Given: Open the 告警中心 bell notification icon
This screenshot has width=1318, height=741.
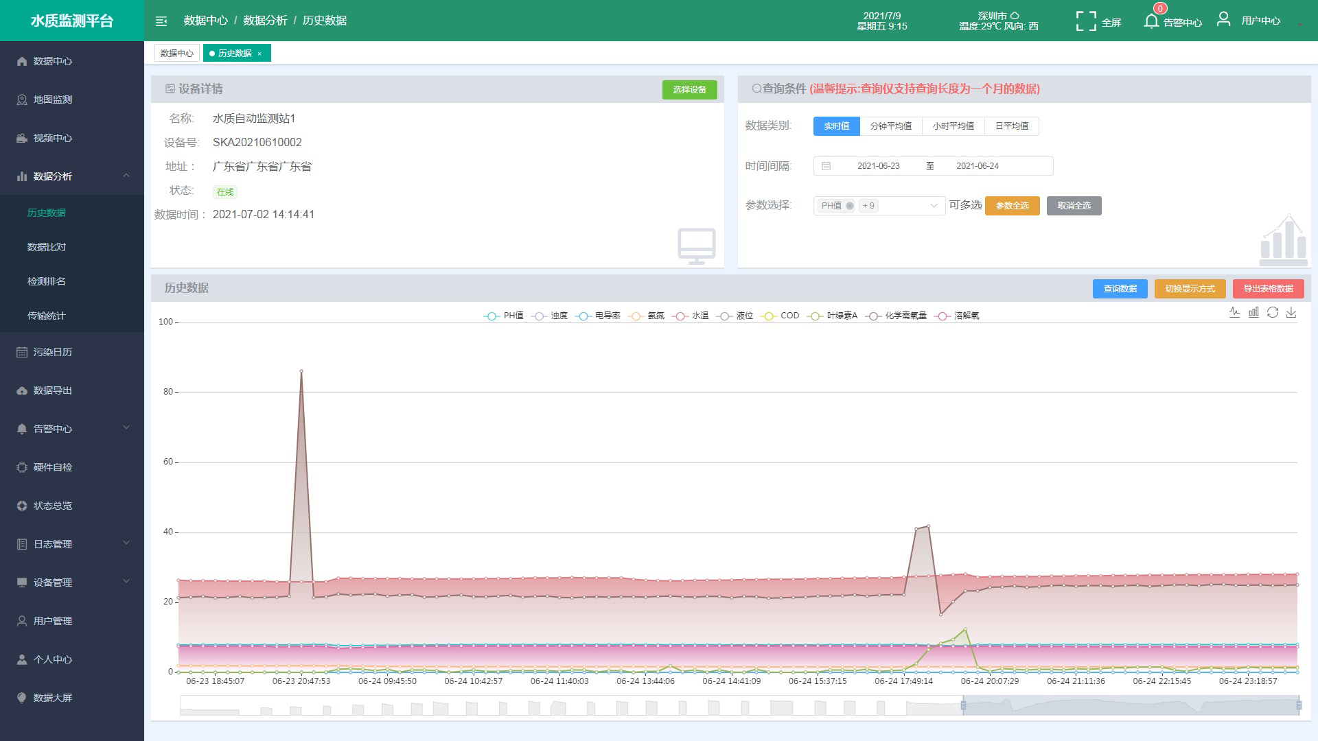Looking at the screenshot, I should point(1151,21).
